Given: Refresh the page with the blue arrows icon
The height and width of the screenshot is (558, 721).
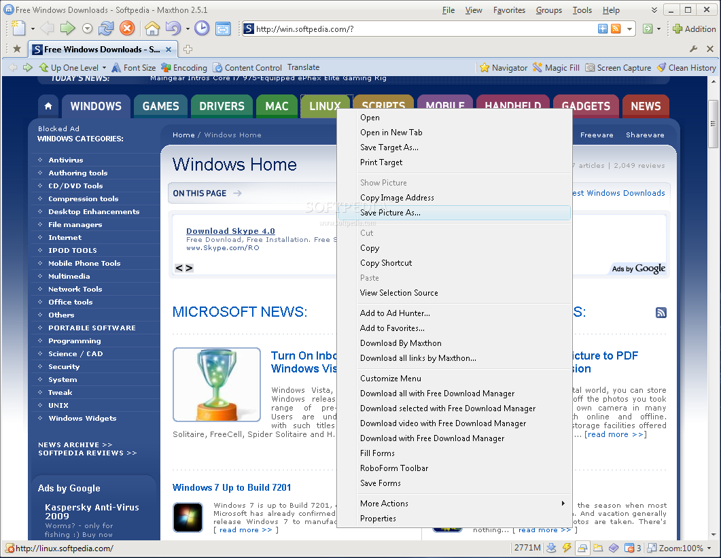Looking at the screenshot, I should click(106, 29).
